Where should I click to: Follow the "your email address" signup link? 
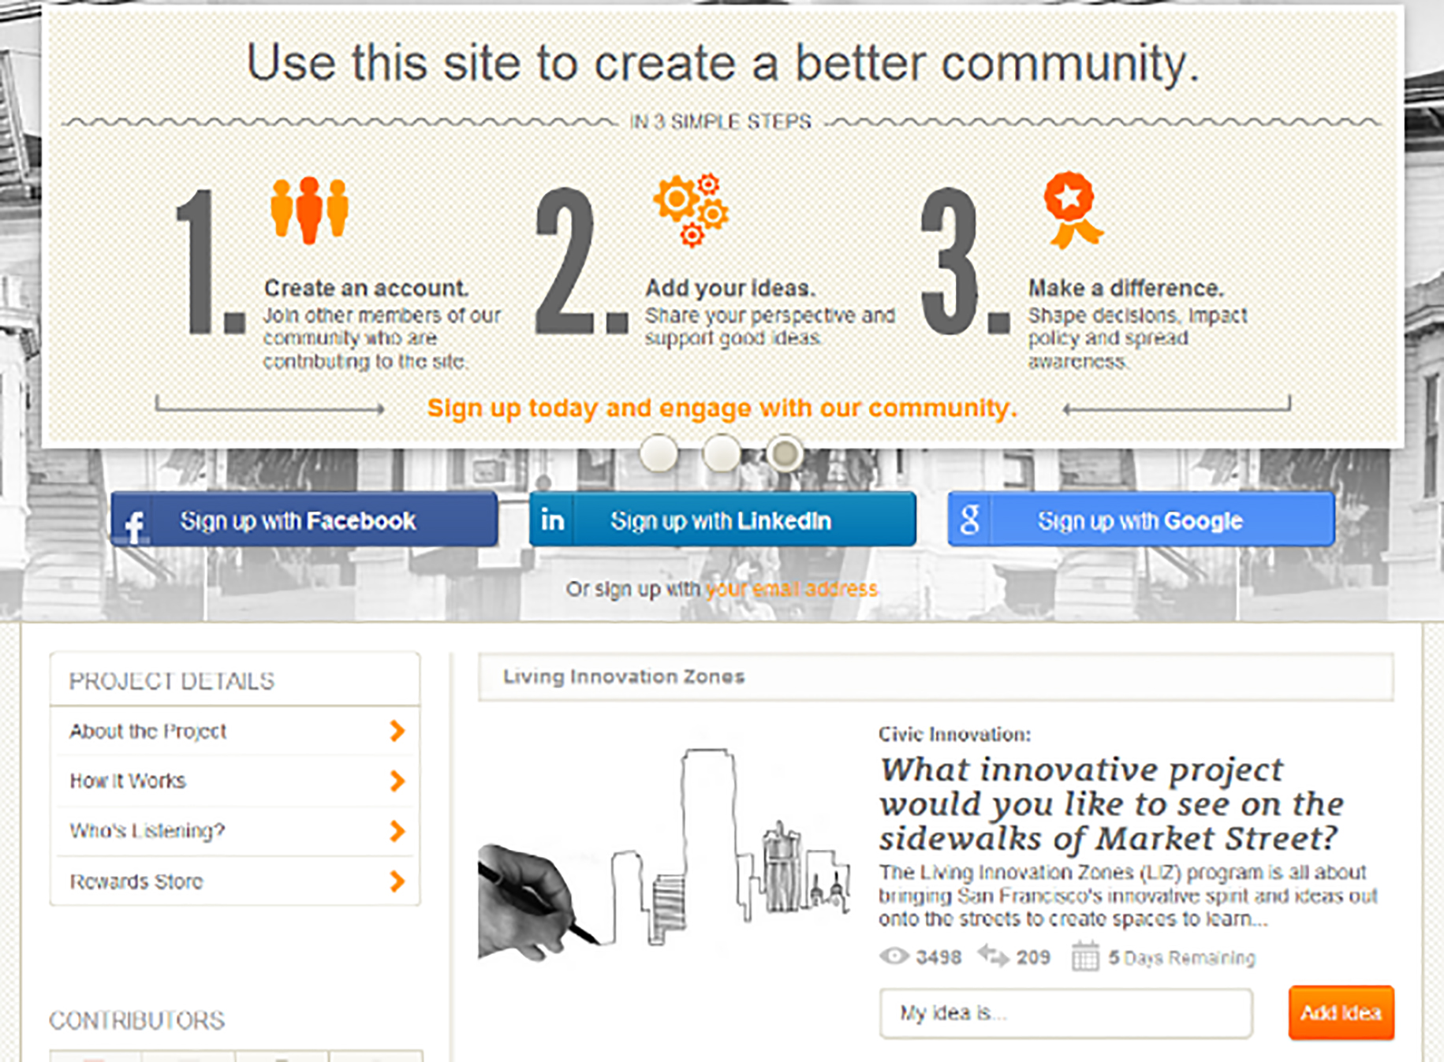791,589
